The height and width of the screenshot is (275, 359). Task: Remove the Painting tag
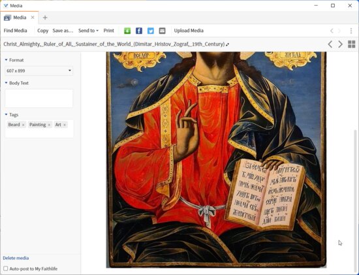(49, 125)
